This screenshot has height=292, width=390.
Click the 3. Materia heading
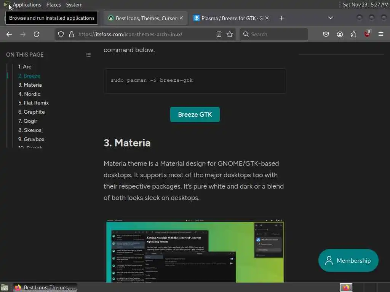[x=127, y=143]
